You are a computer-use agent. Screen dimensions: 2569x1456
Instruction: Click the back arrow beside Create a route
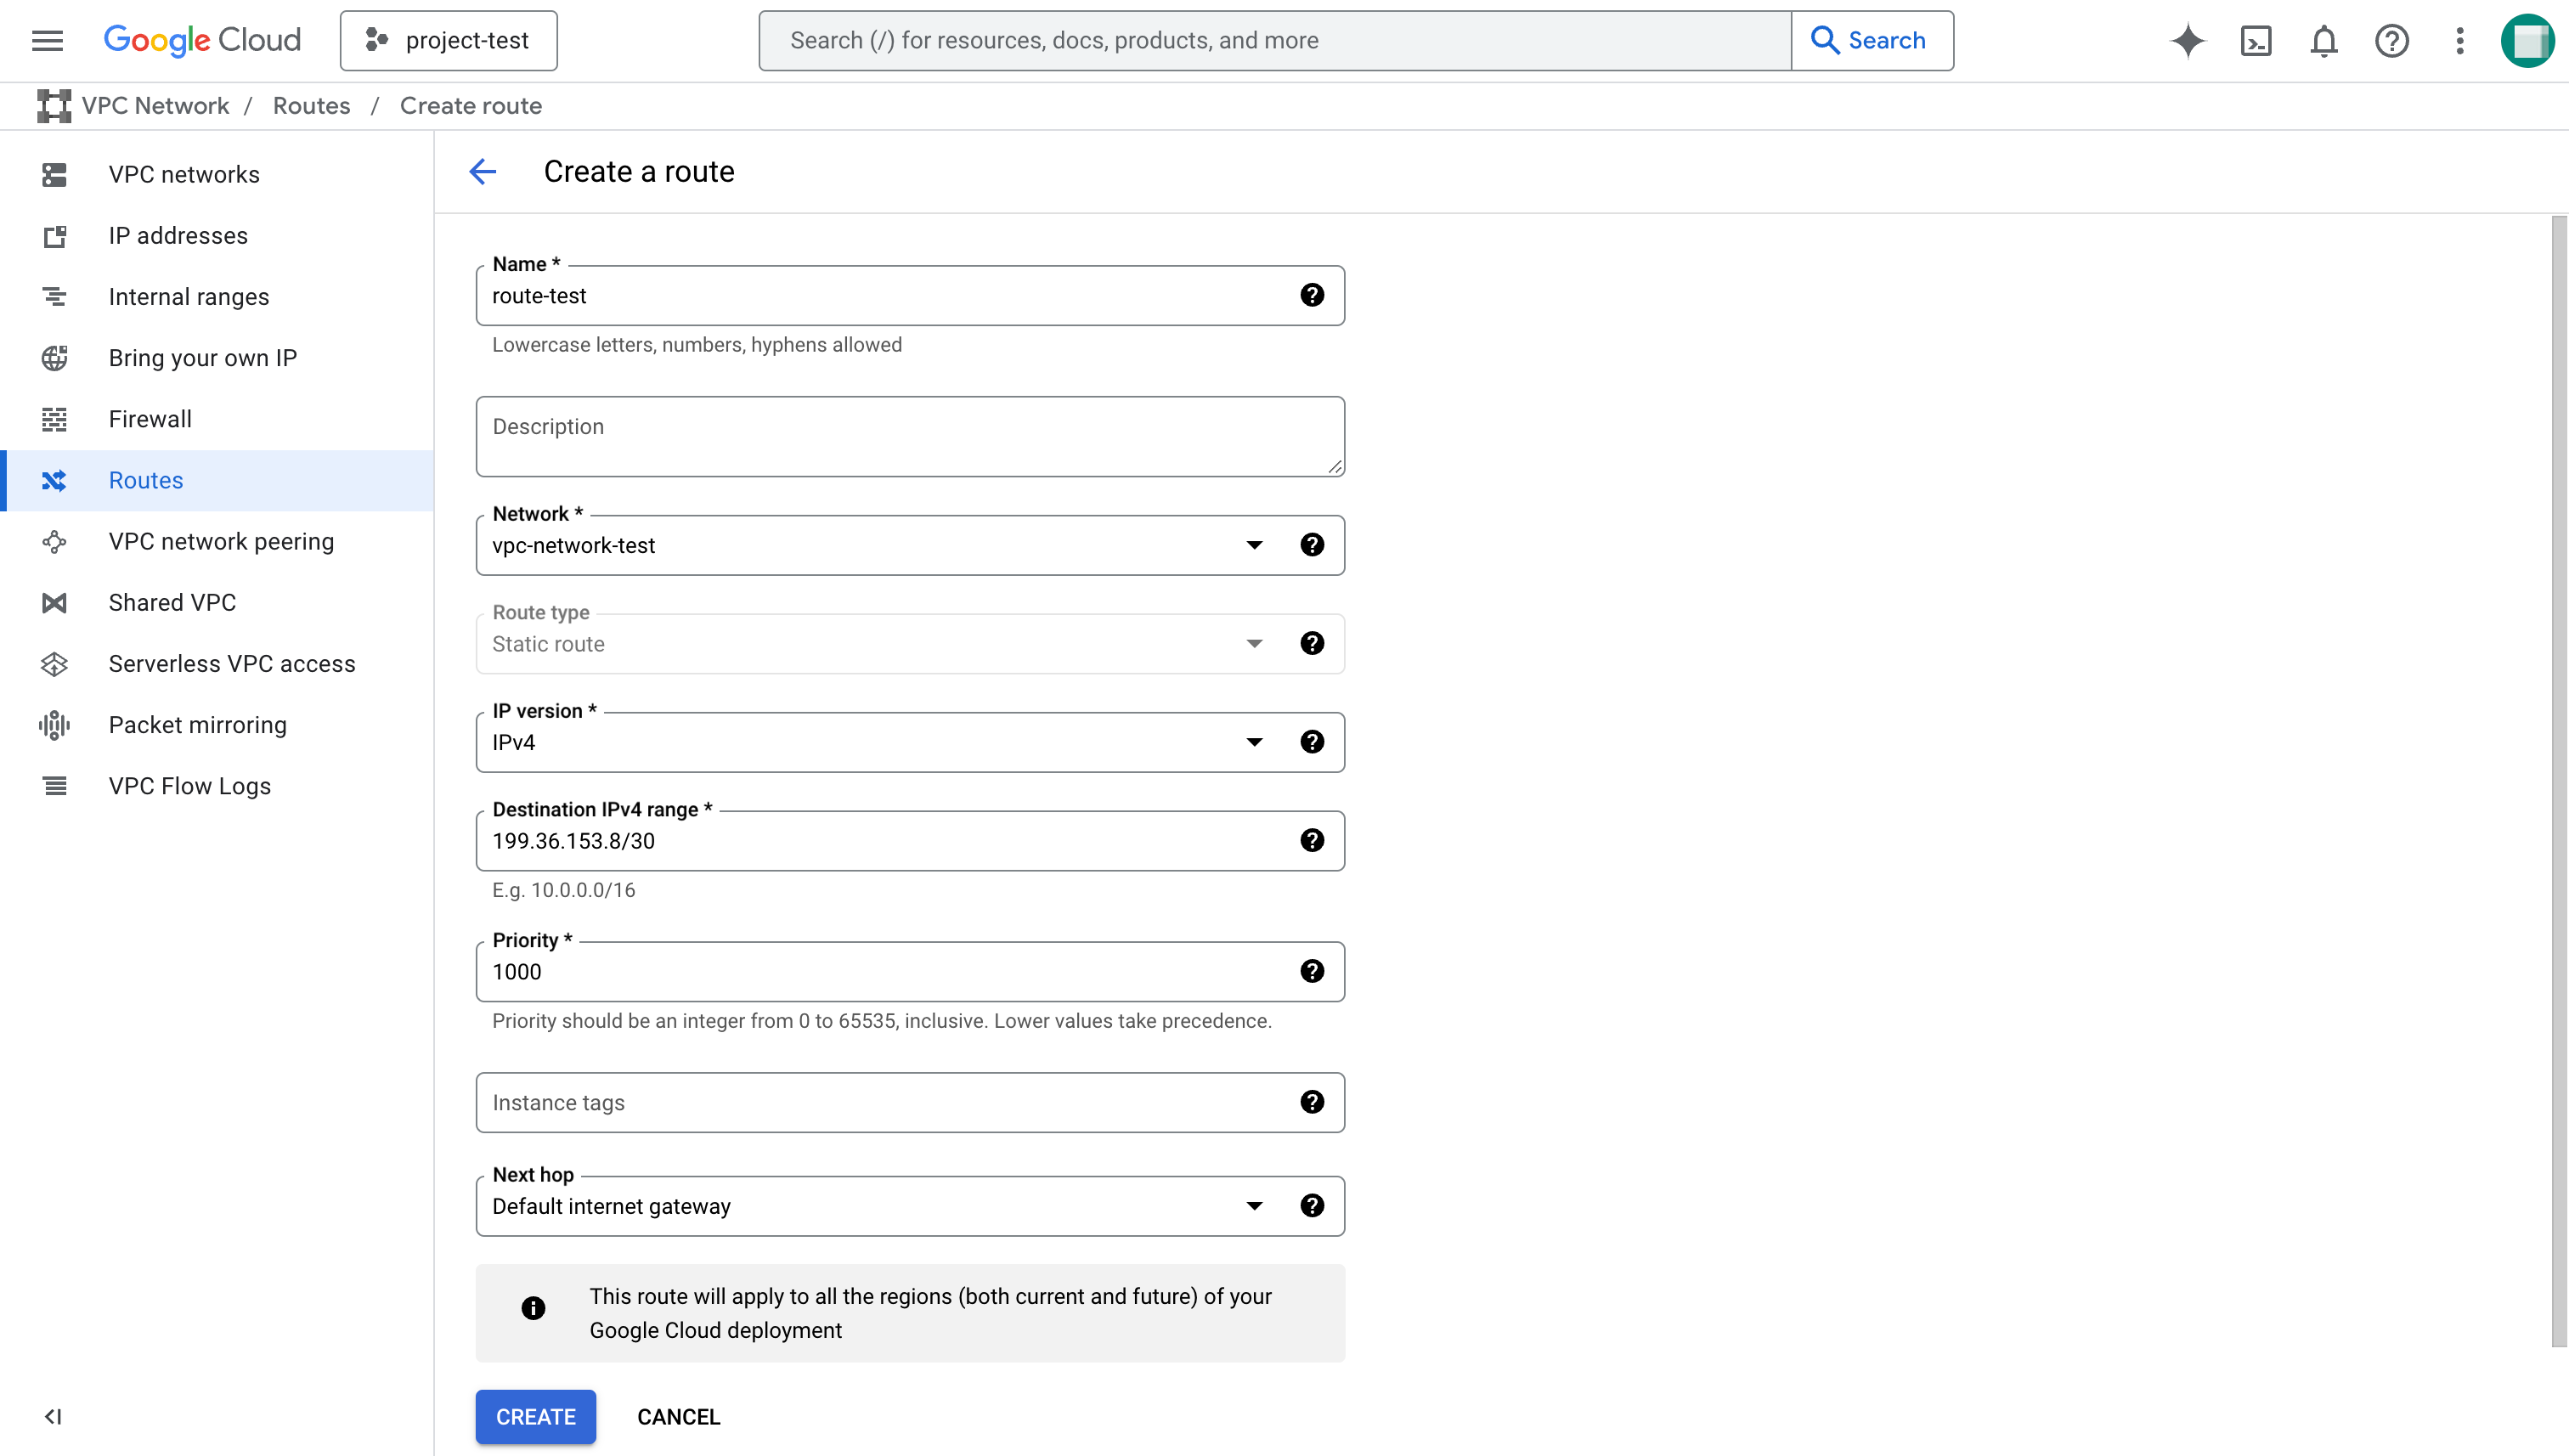tap(483, 172)
